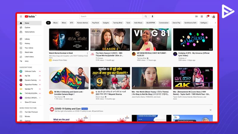Select the Tarot filter chip

pyautogui.click(x=128, y=23)
